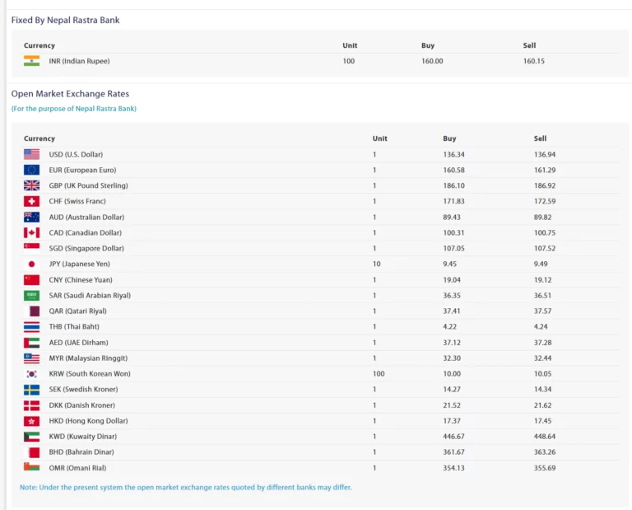Click the UK flag beside GBP
The image size is (632, 510).
point(31,185)
